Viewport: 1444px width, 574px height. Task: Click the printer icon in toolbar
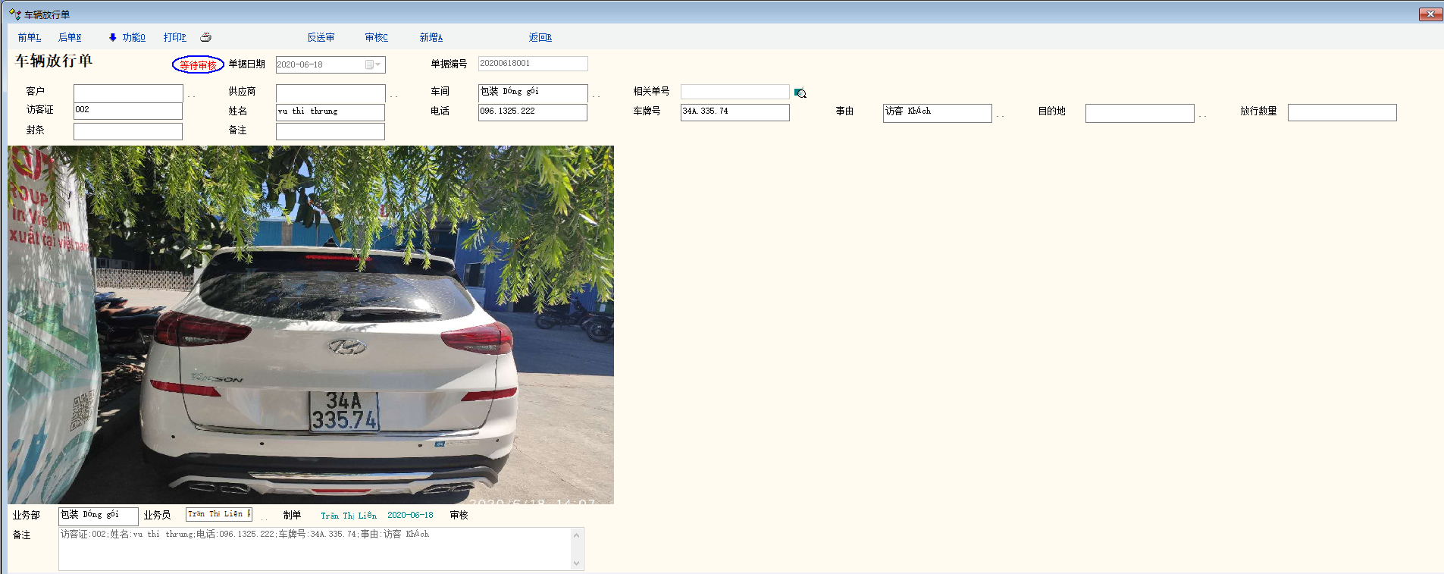coord(205,37)
